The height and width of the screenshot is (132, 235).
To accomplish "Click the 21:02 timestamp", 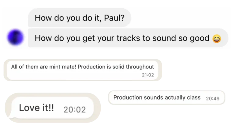I will coord(148,75).
